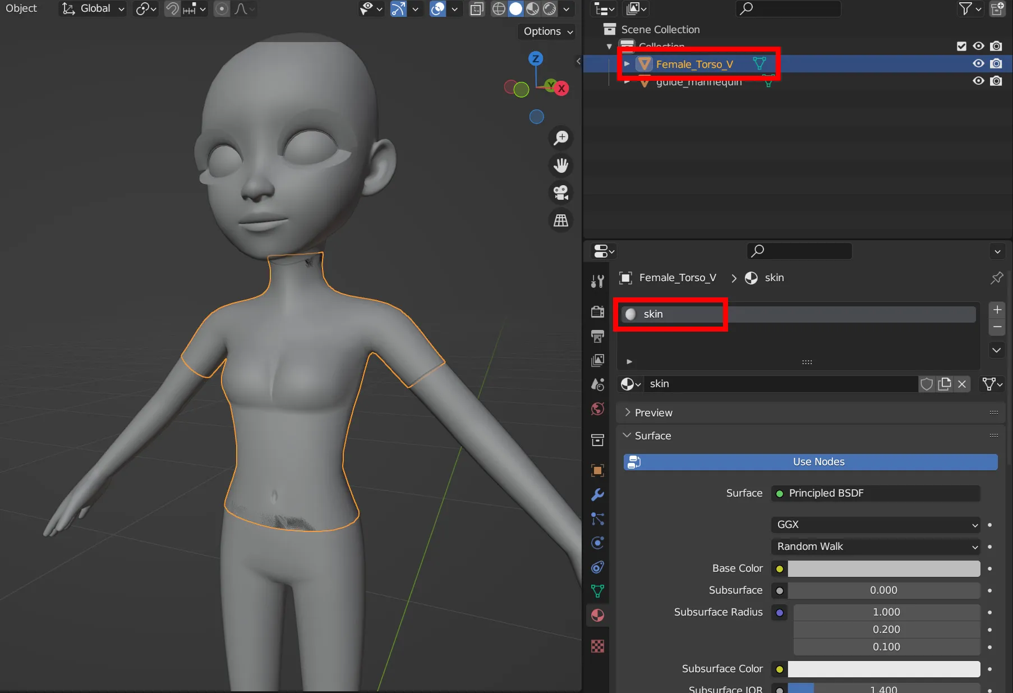Click the zoom view magnifier icon
This screenshot has width=1013, height=693.
point(560,138)
